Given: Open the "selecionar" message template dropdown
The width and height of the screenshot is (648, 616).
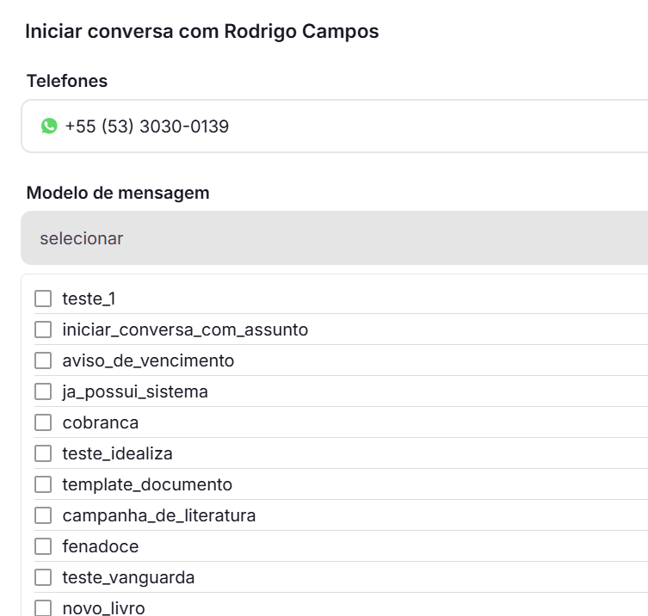Looking at the screenshot, I should pyautogui.click(x=336, y=238).
